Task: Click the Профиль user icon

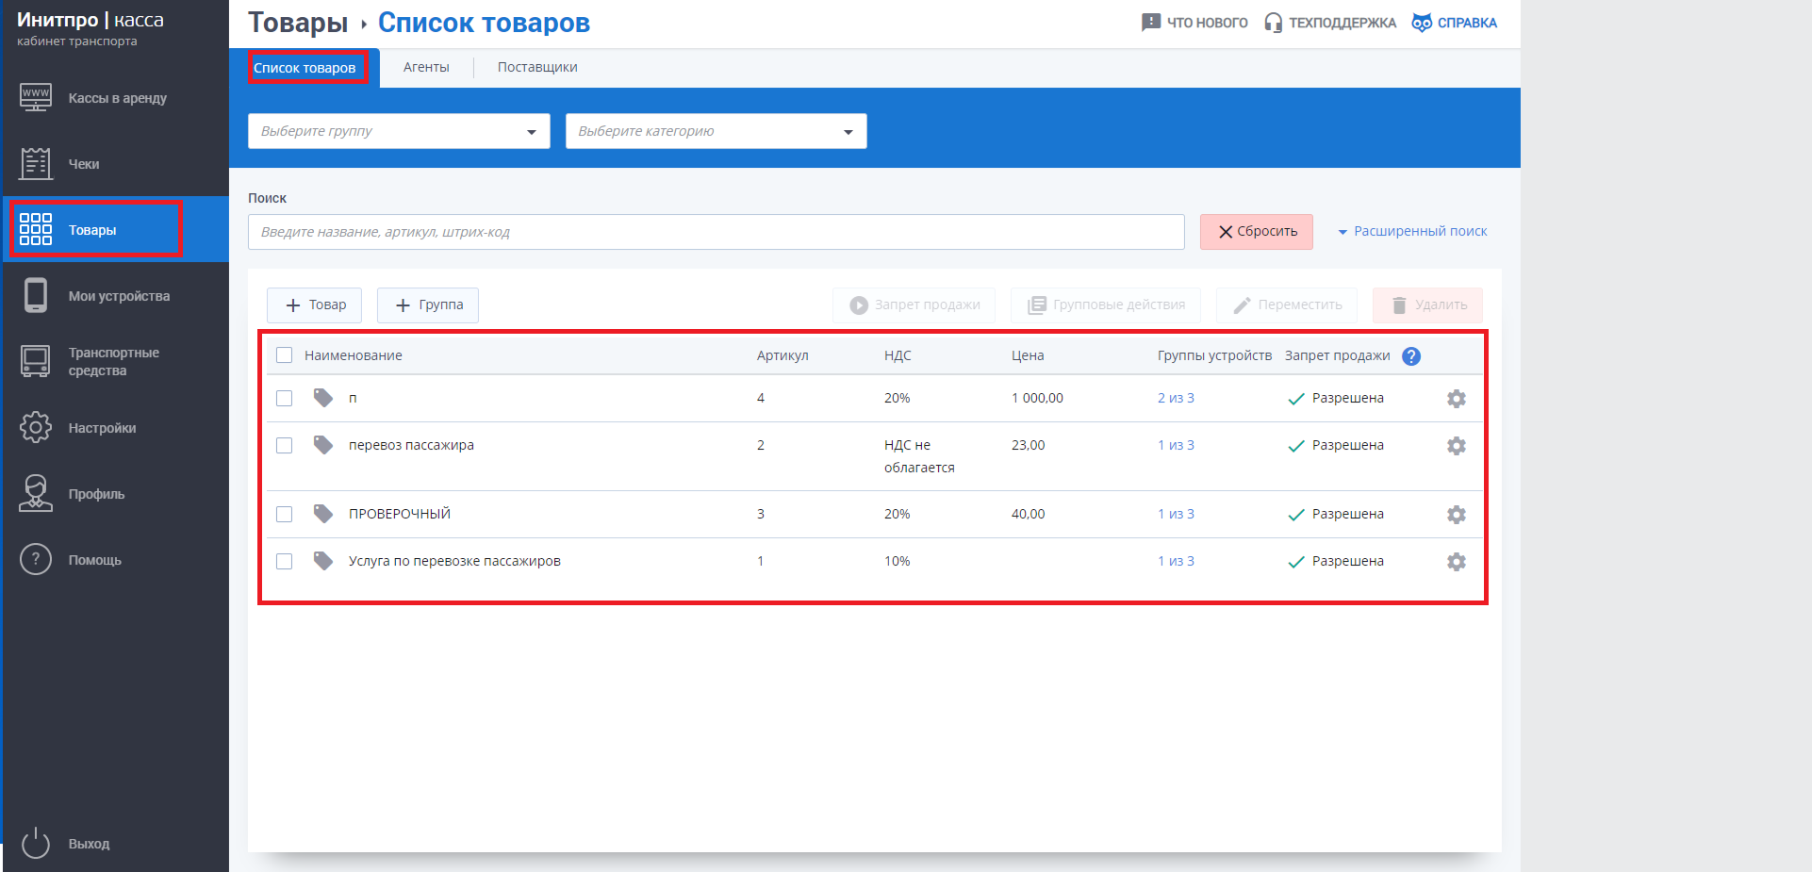Action: click(36, 494)
